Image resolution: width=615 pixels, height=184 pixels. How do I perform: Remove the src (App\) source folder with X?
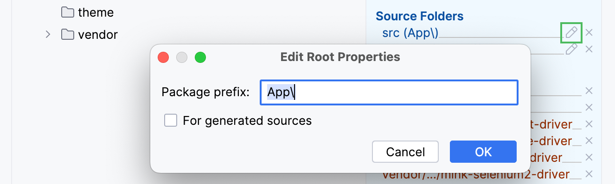coord(589,32)
